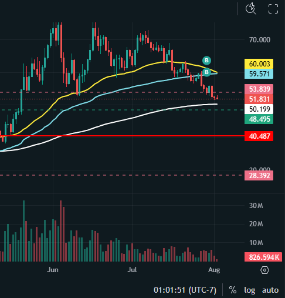Open timezone menu showing 01:01:51 (UTC-7)
The width and height of the screenshot is (285, 298).
point(185,290)
